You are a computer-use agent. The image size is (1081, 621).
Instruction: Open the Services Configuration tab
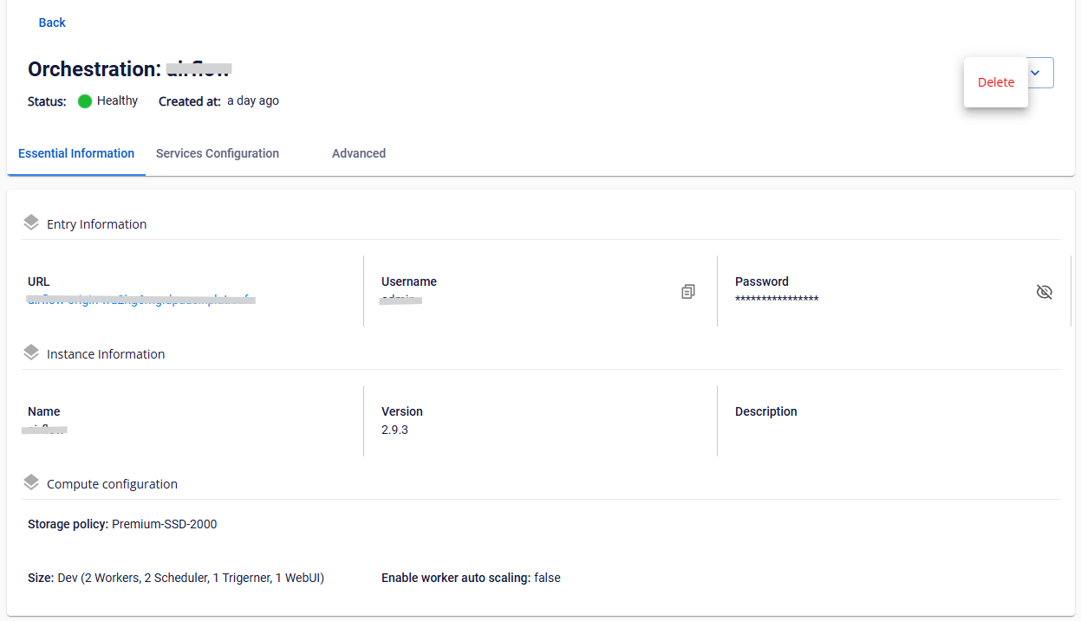218,153
